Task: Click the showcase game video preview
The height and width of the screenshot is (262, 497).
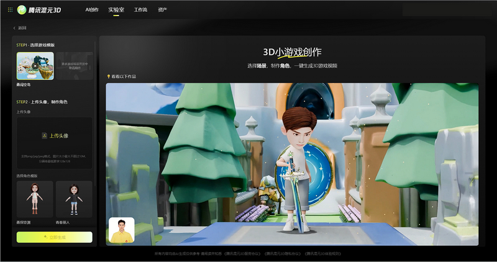Action: (x=292, y=164)
